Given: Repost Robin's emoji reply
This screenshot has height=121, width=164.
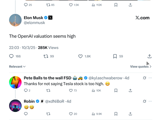Looking at the screenshot, I should click(x=48, y=114).
